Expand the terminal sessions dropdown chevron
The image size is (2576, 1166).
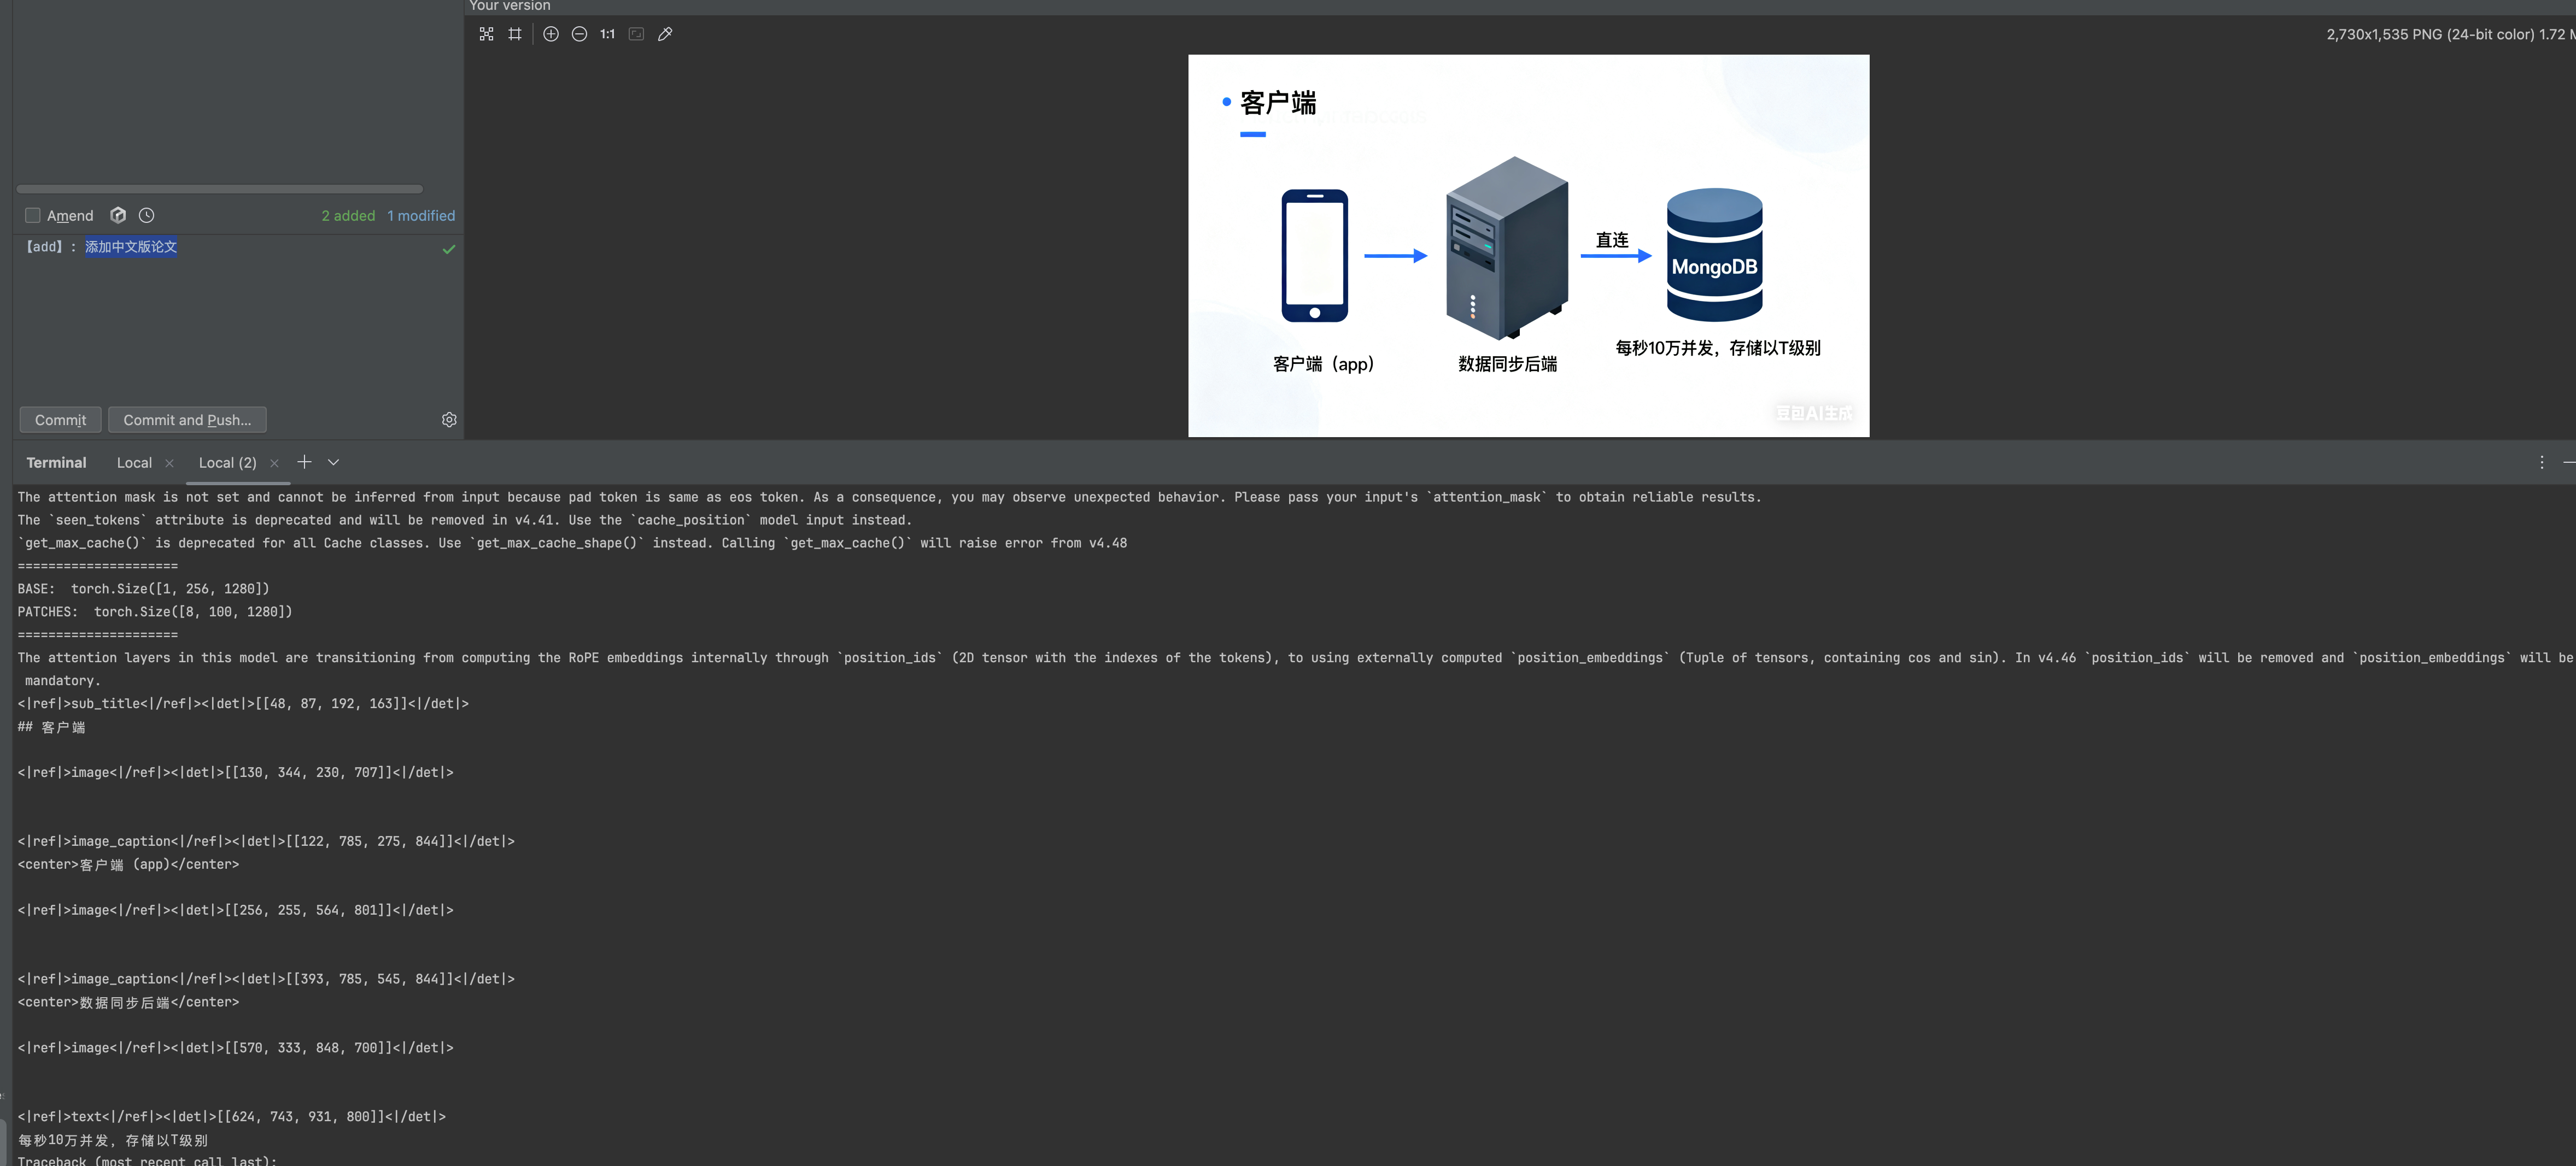pyautogui.click(x=334, y=462)
